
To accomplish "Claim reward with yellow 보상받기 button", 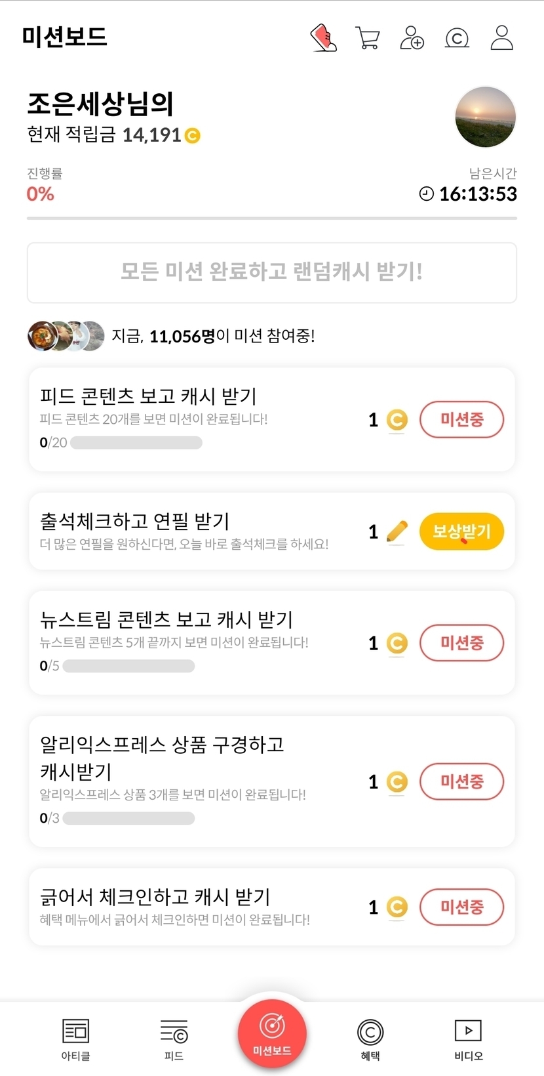I will pyautogui.click(x=461, y=531).
